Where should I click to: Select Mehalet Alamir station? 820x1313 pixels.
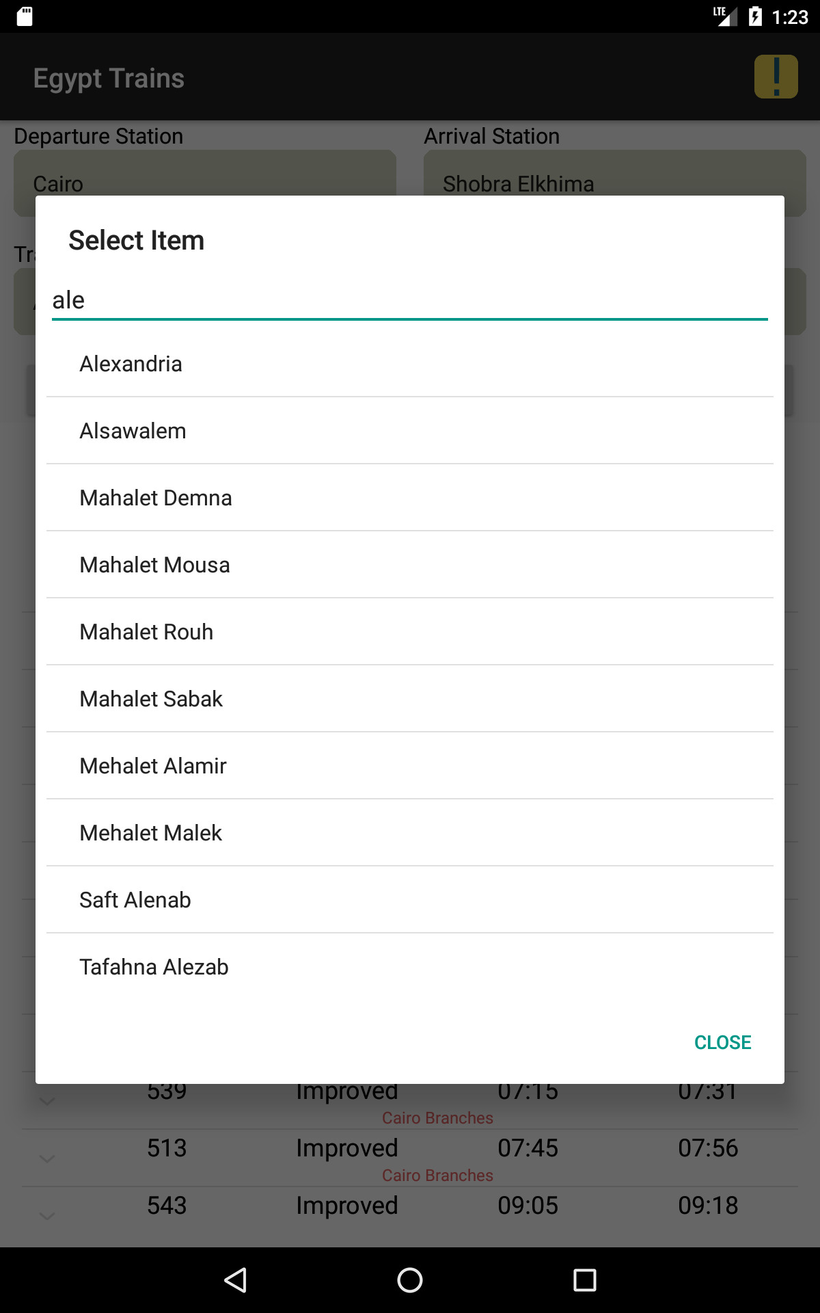(410, 766)
